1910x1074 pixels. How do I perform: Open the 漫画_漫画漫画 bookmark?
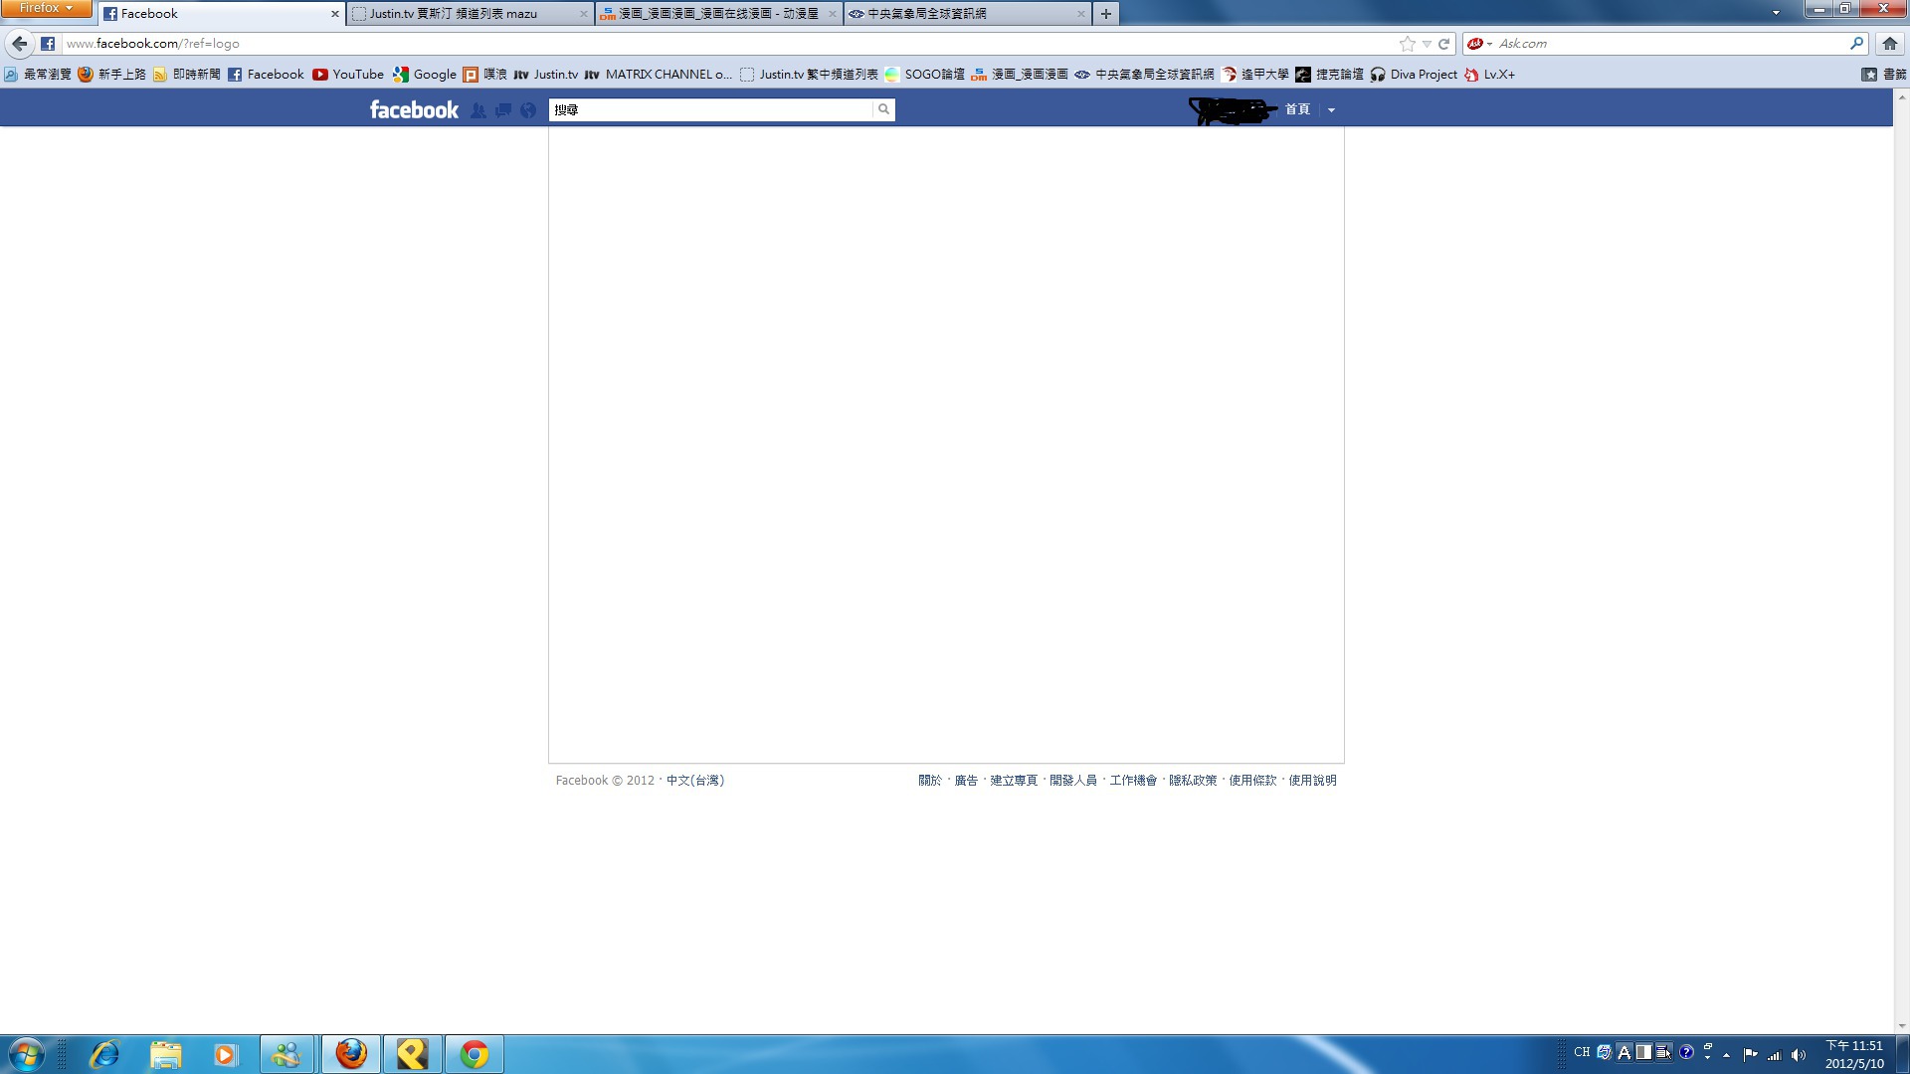click(1020, 75)
